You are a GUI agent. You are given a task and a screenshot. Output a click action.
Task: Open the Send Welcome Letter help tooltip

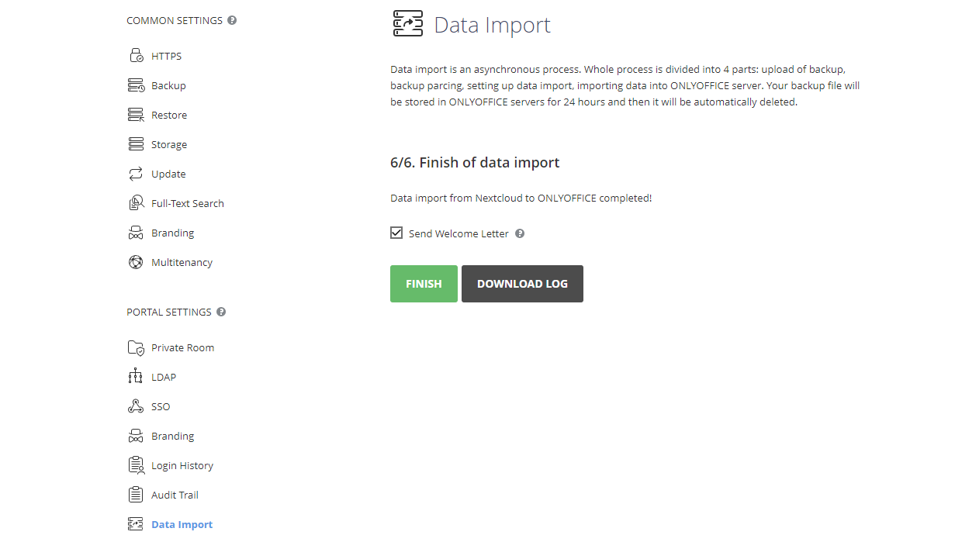tap(520, 232)
